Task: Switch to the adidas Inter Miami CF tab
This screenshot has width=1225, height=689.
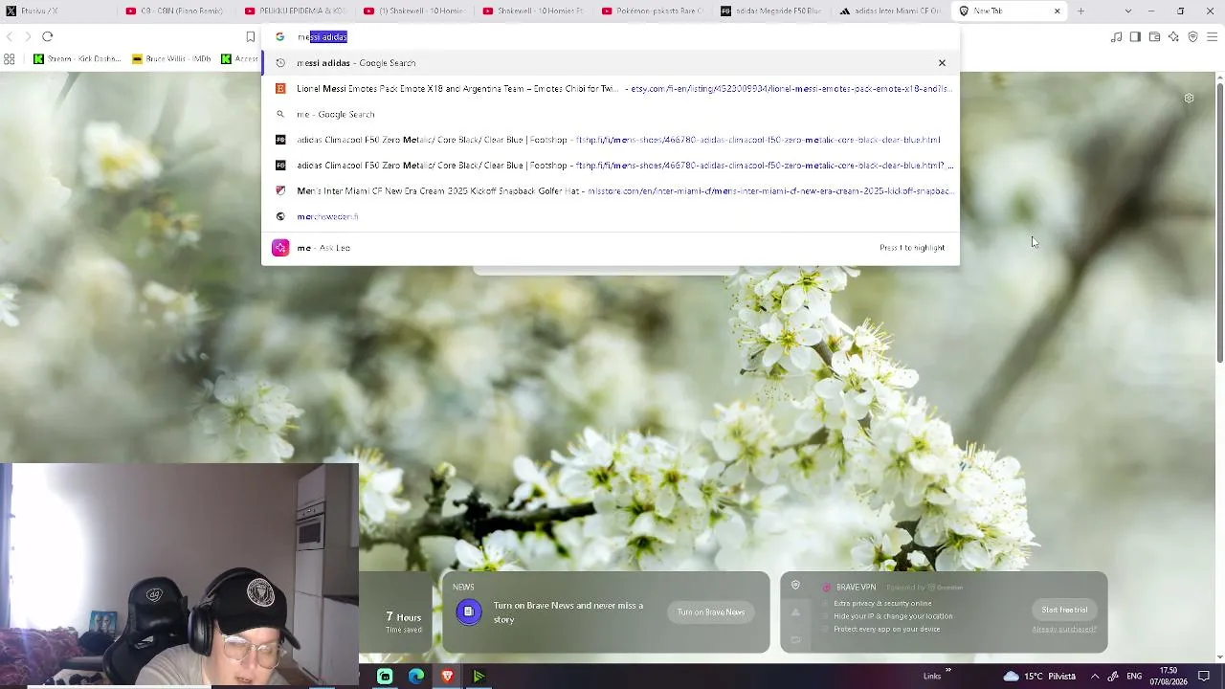Action: pos(892,11)
